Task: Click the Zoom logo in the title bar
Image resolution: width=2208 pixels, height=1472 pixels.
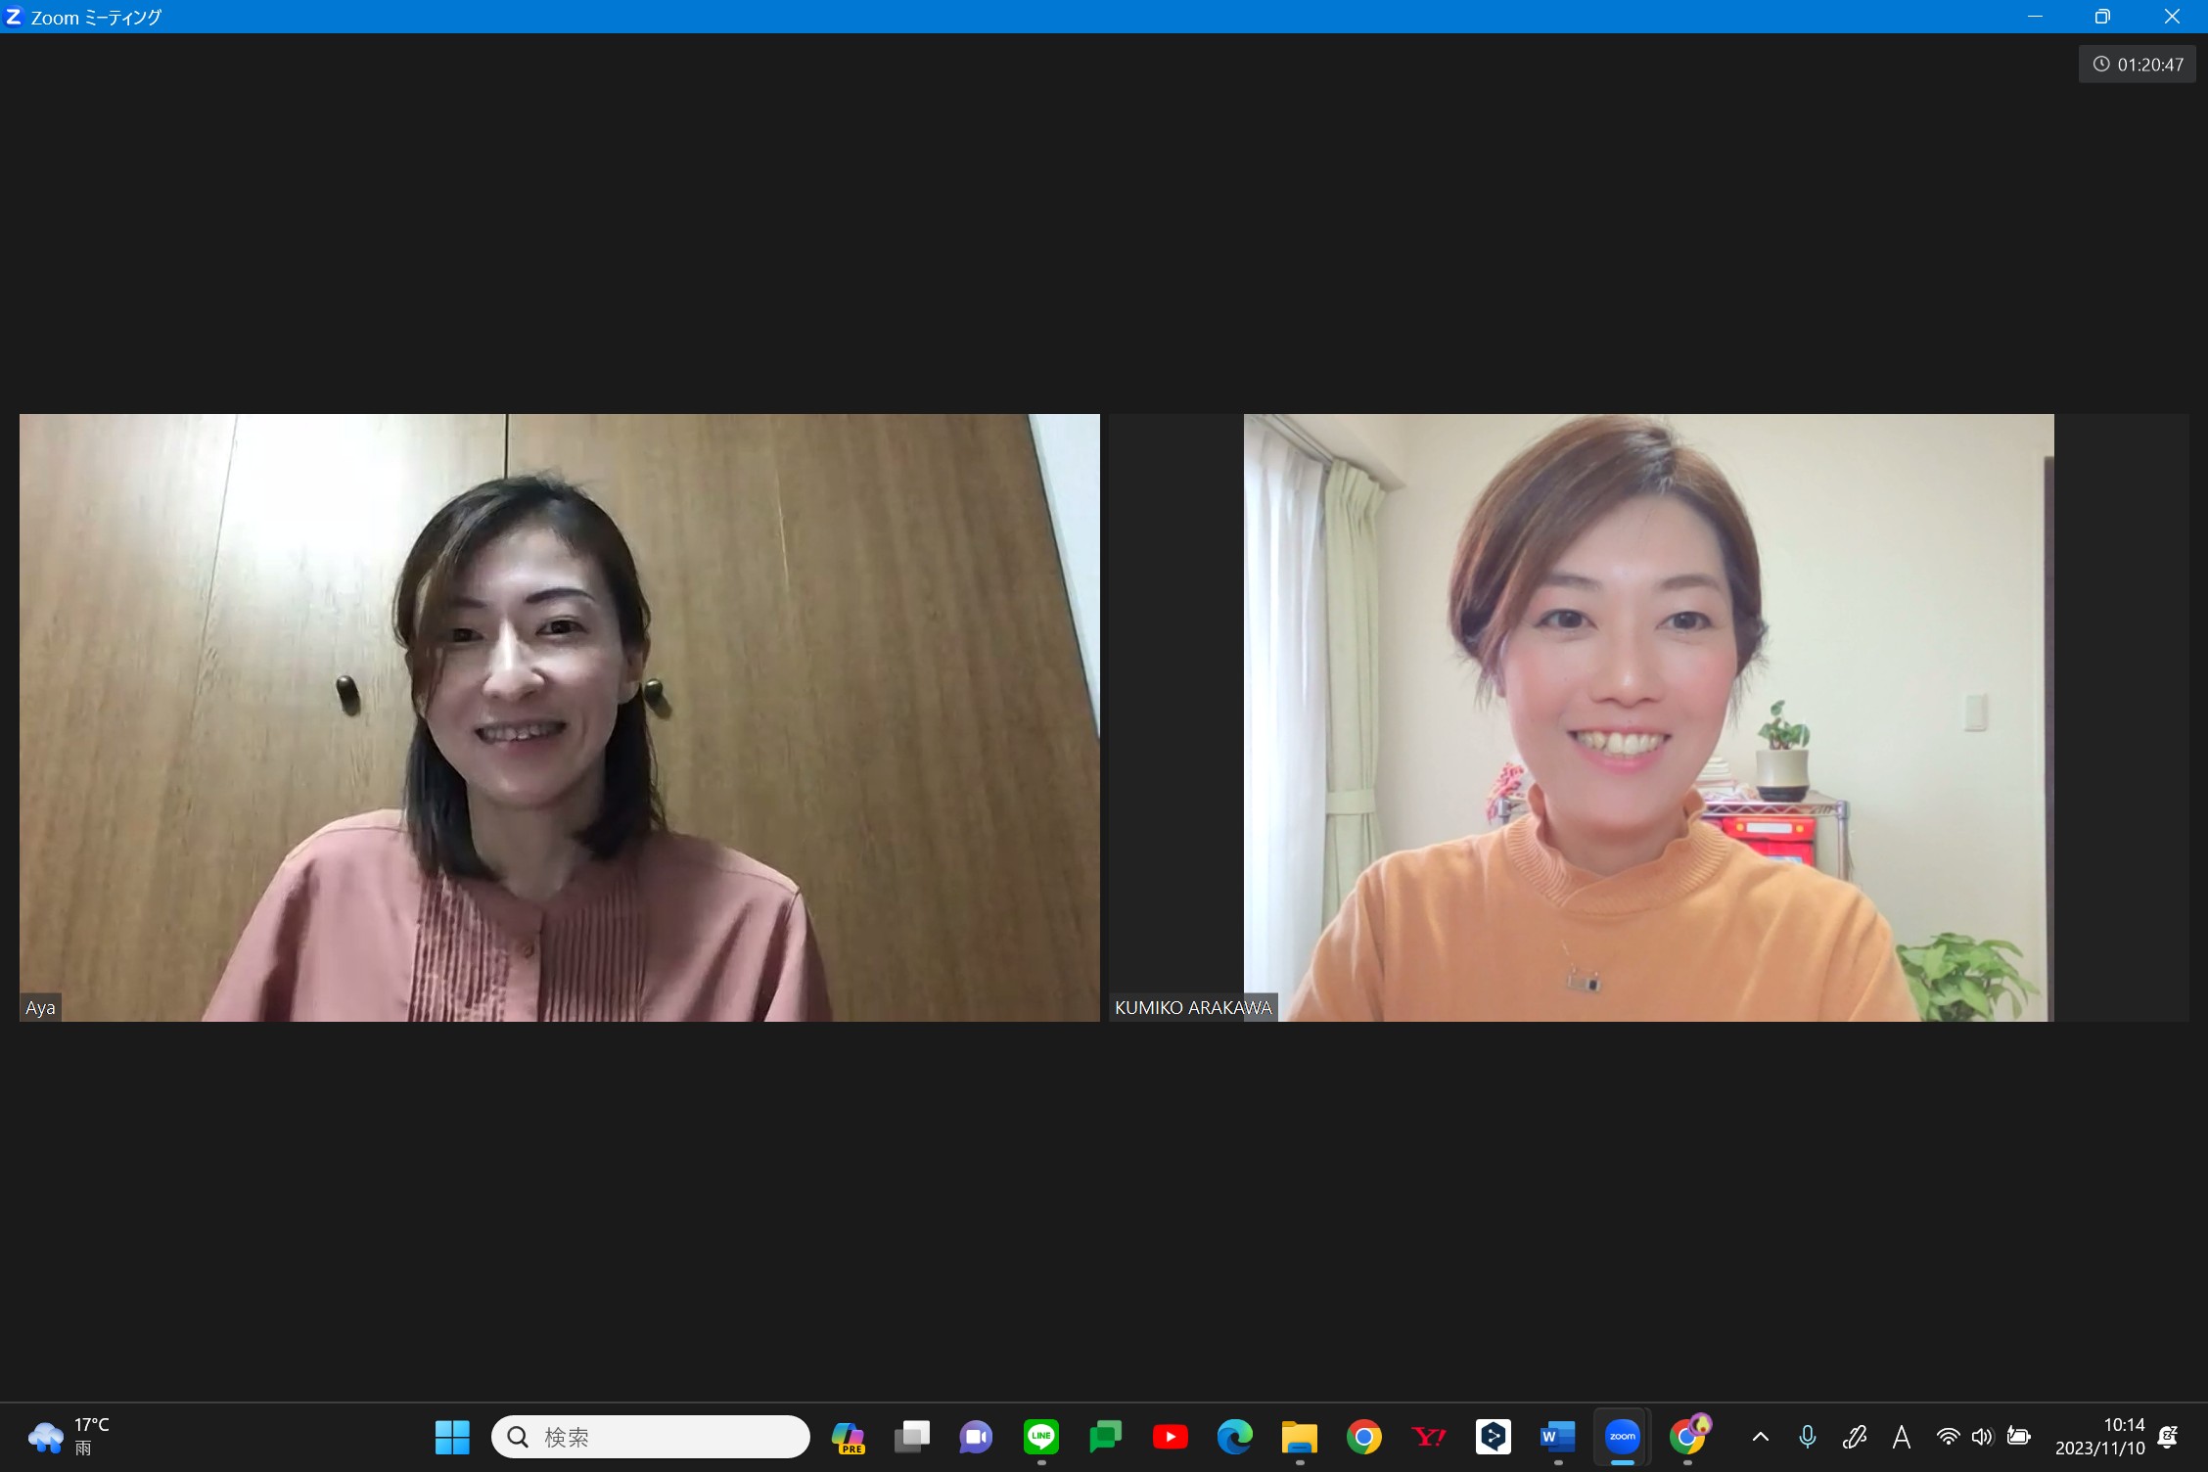Action: point(14,17)
